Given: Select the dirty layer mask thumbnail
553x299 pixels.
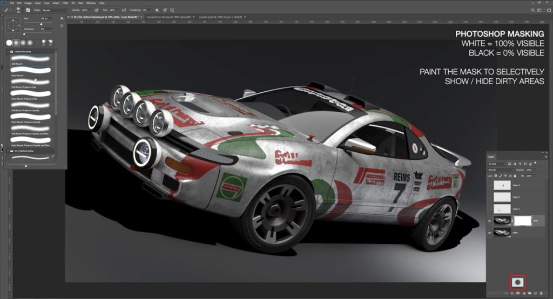Looking at the screenshot, I should (523, 221).
